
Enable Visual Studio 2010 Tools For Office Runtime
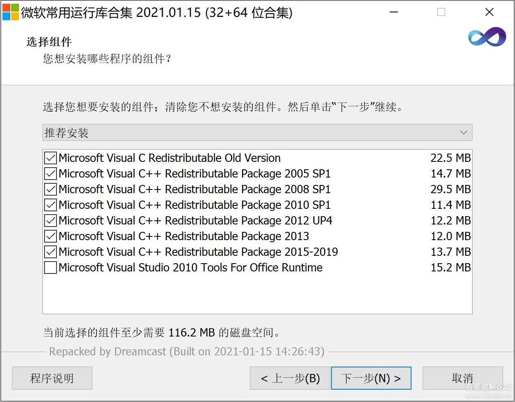pos(50,268)
